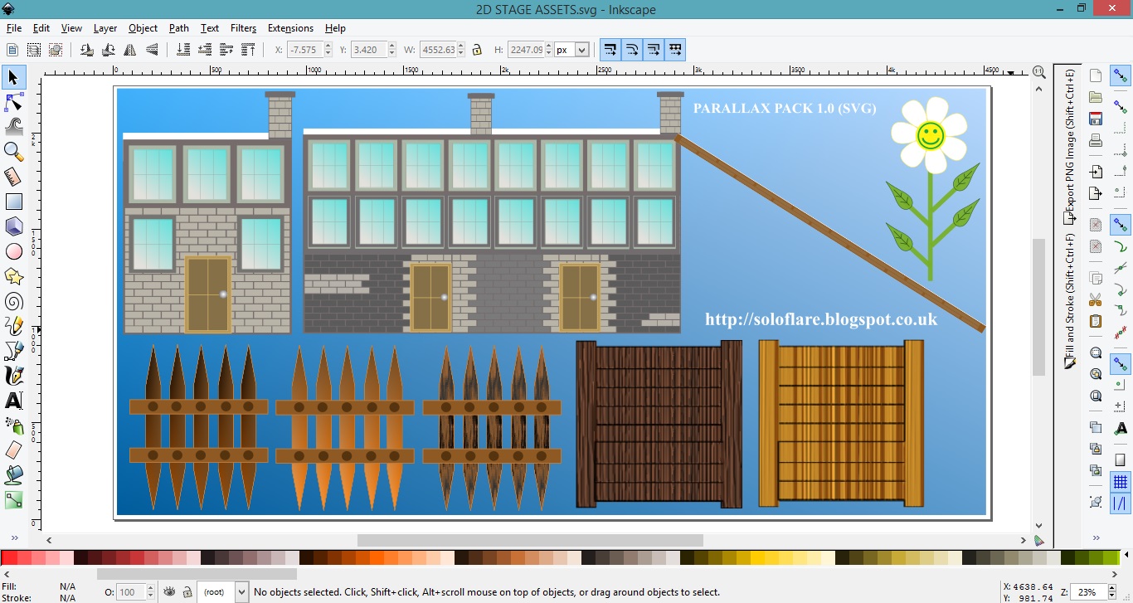Click the Save document icon
The width and height of the screenshot is (1133, 603).
[x=1096, y=119]
